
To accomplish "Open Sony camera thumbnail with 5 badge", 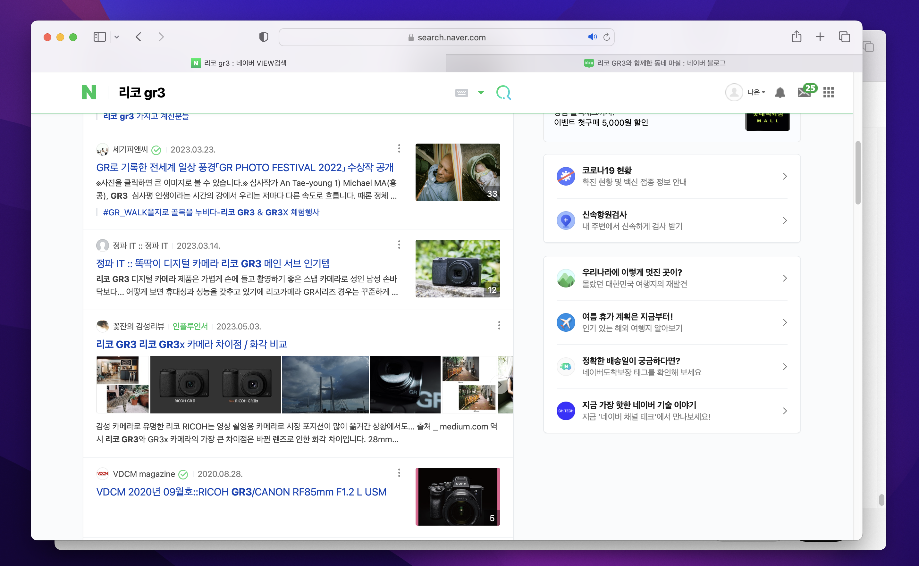I will coord(458,497).
